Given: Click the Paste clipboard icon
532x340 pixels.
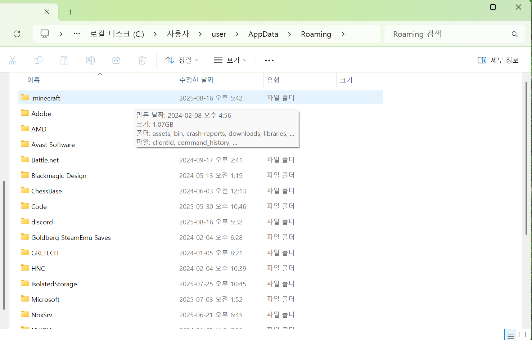Looking at the screenshot, I should click(x=64, y=60).
